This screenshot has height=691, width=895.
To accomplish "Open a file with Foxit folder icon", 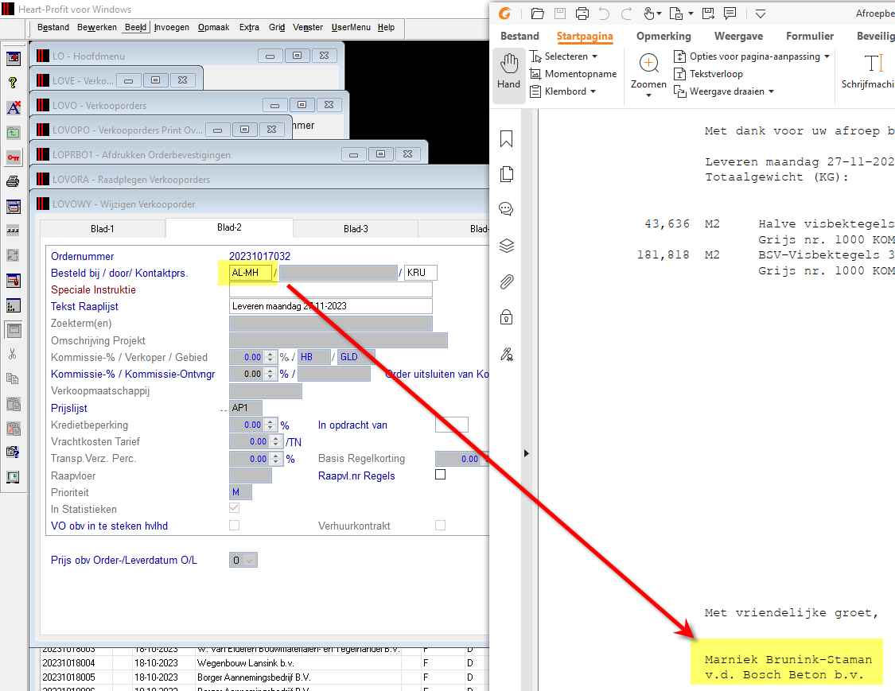I will coord(537,14).
